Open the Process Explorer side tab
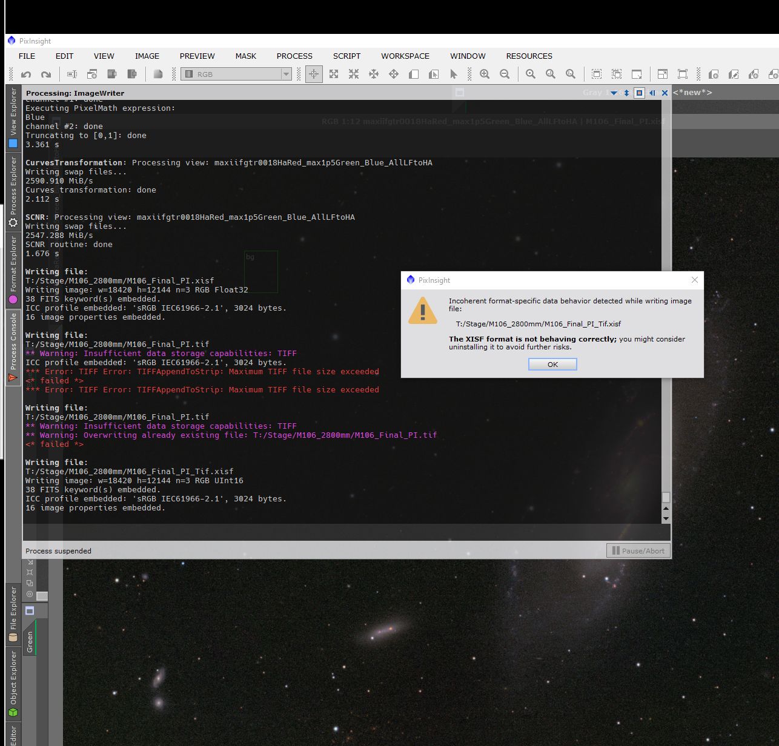The width and height of the screenshot is (779, 746). click(13, 191)
